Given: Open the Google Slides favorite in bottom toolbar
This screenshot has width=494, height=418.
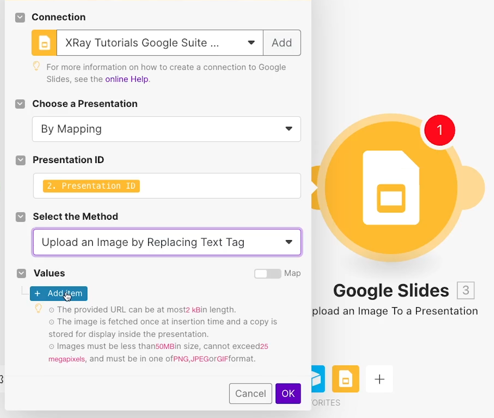Looking at the screenshot, I should pyautogui.click(x=345, y=379).
